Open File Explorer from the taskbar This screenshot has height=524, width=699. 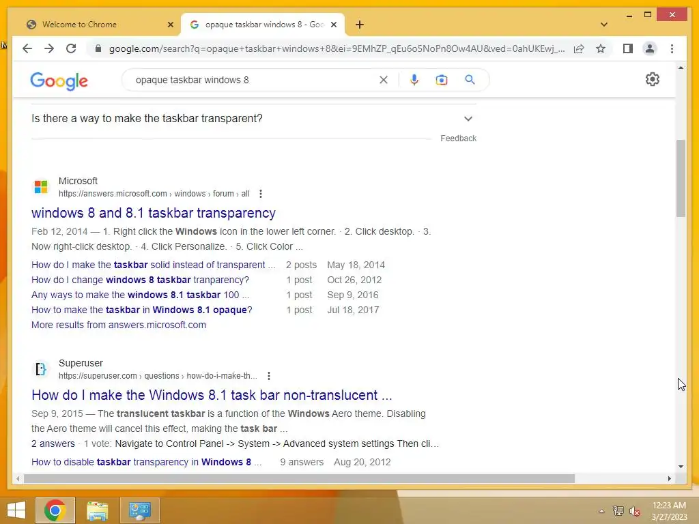98,510
